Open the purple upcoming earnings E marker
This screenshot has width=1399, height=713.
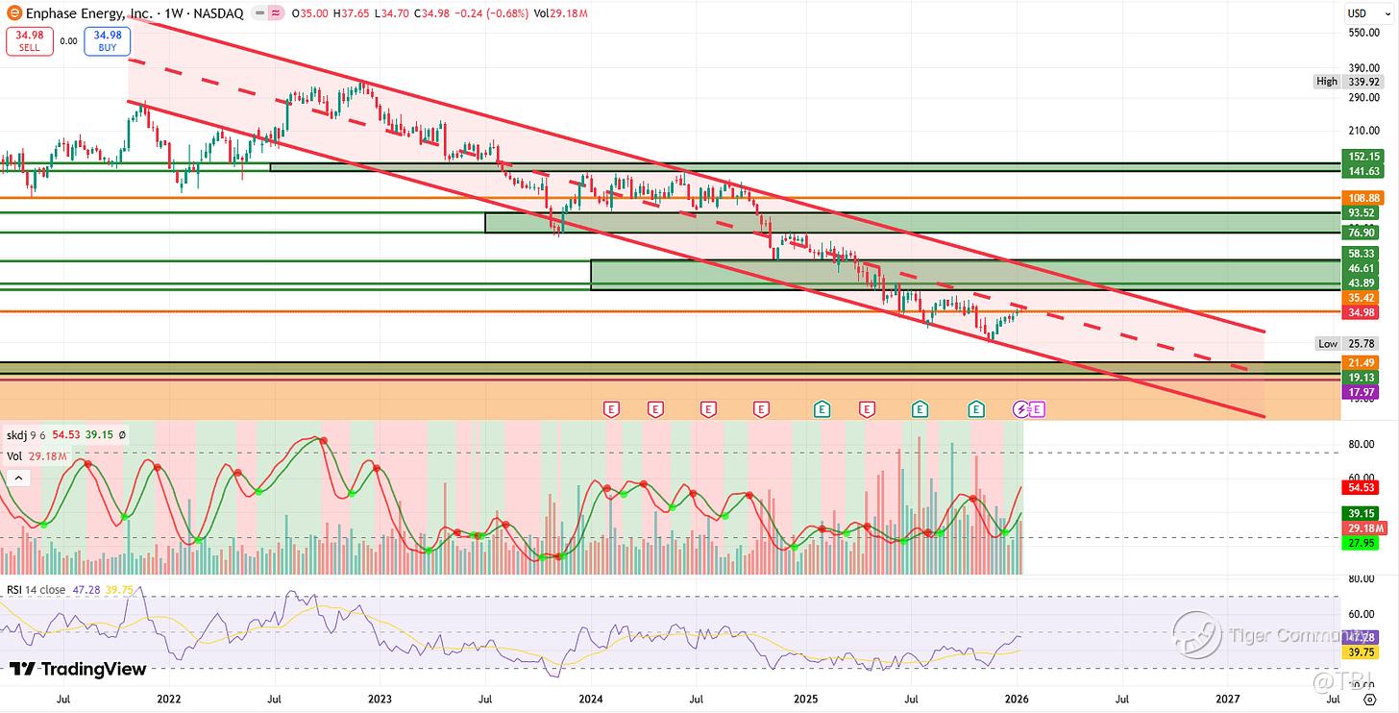(x=1036, y=409)
